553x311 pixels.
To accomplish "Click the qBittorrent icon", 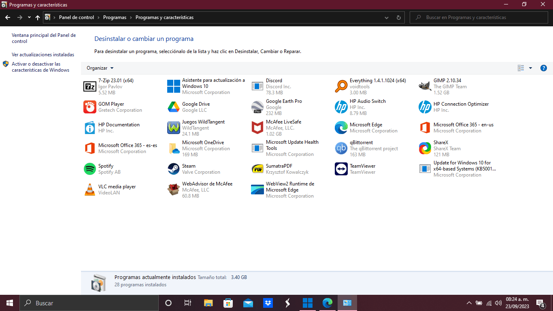I will (341, 148).
